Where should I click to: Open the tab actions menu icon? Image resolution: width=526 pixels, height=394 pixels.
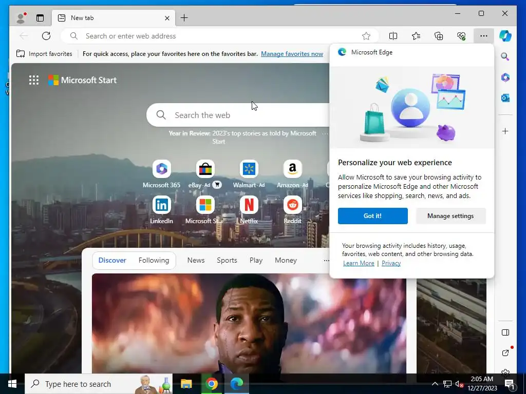tap(40, 18)
